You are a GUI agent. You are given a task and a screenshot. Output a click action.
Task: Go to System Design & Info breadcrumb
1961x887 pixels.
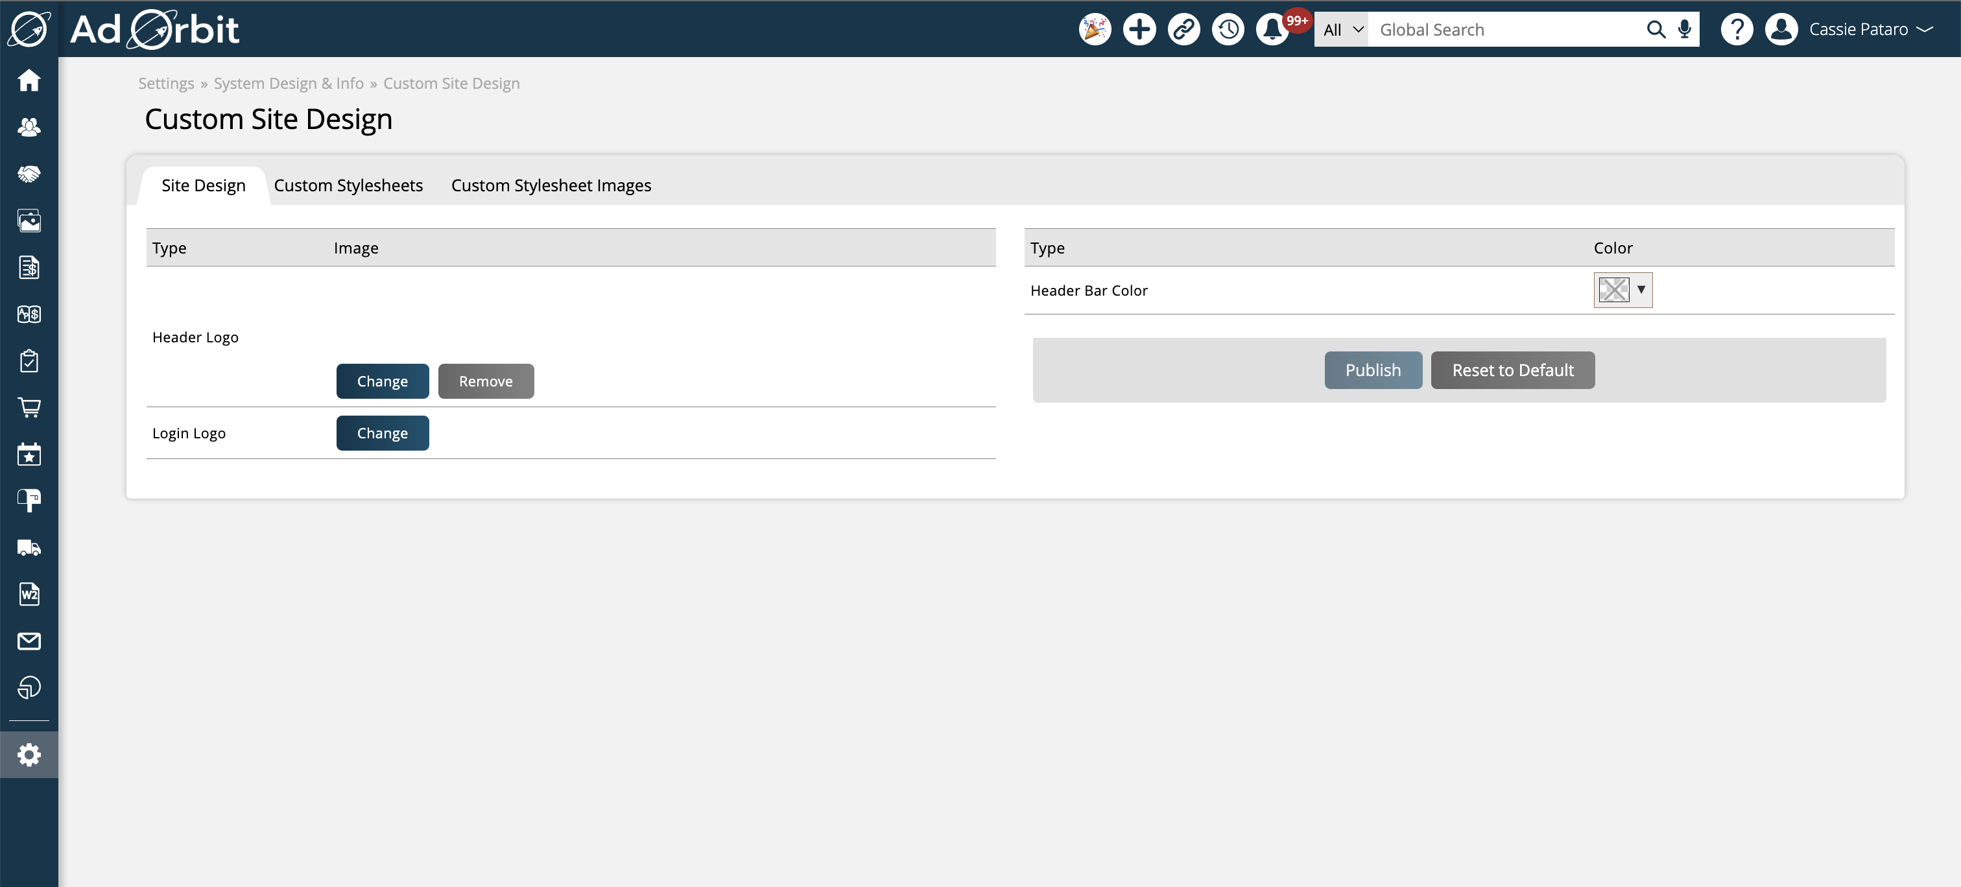tap(289, 83)
